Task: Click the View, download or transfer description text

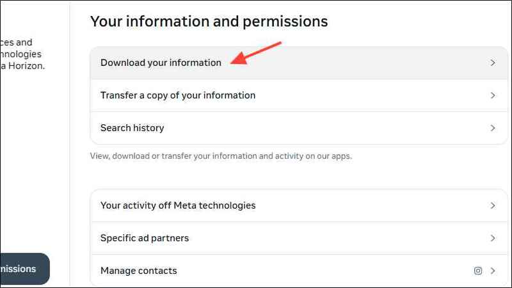Action: click(221, 156)
